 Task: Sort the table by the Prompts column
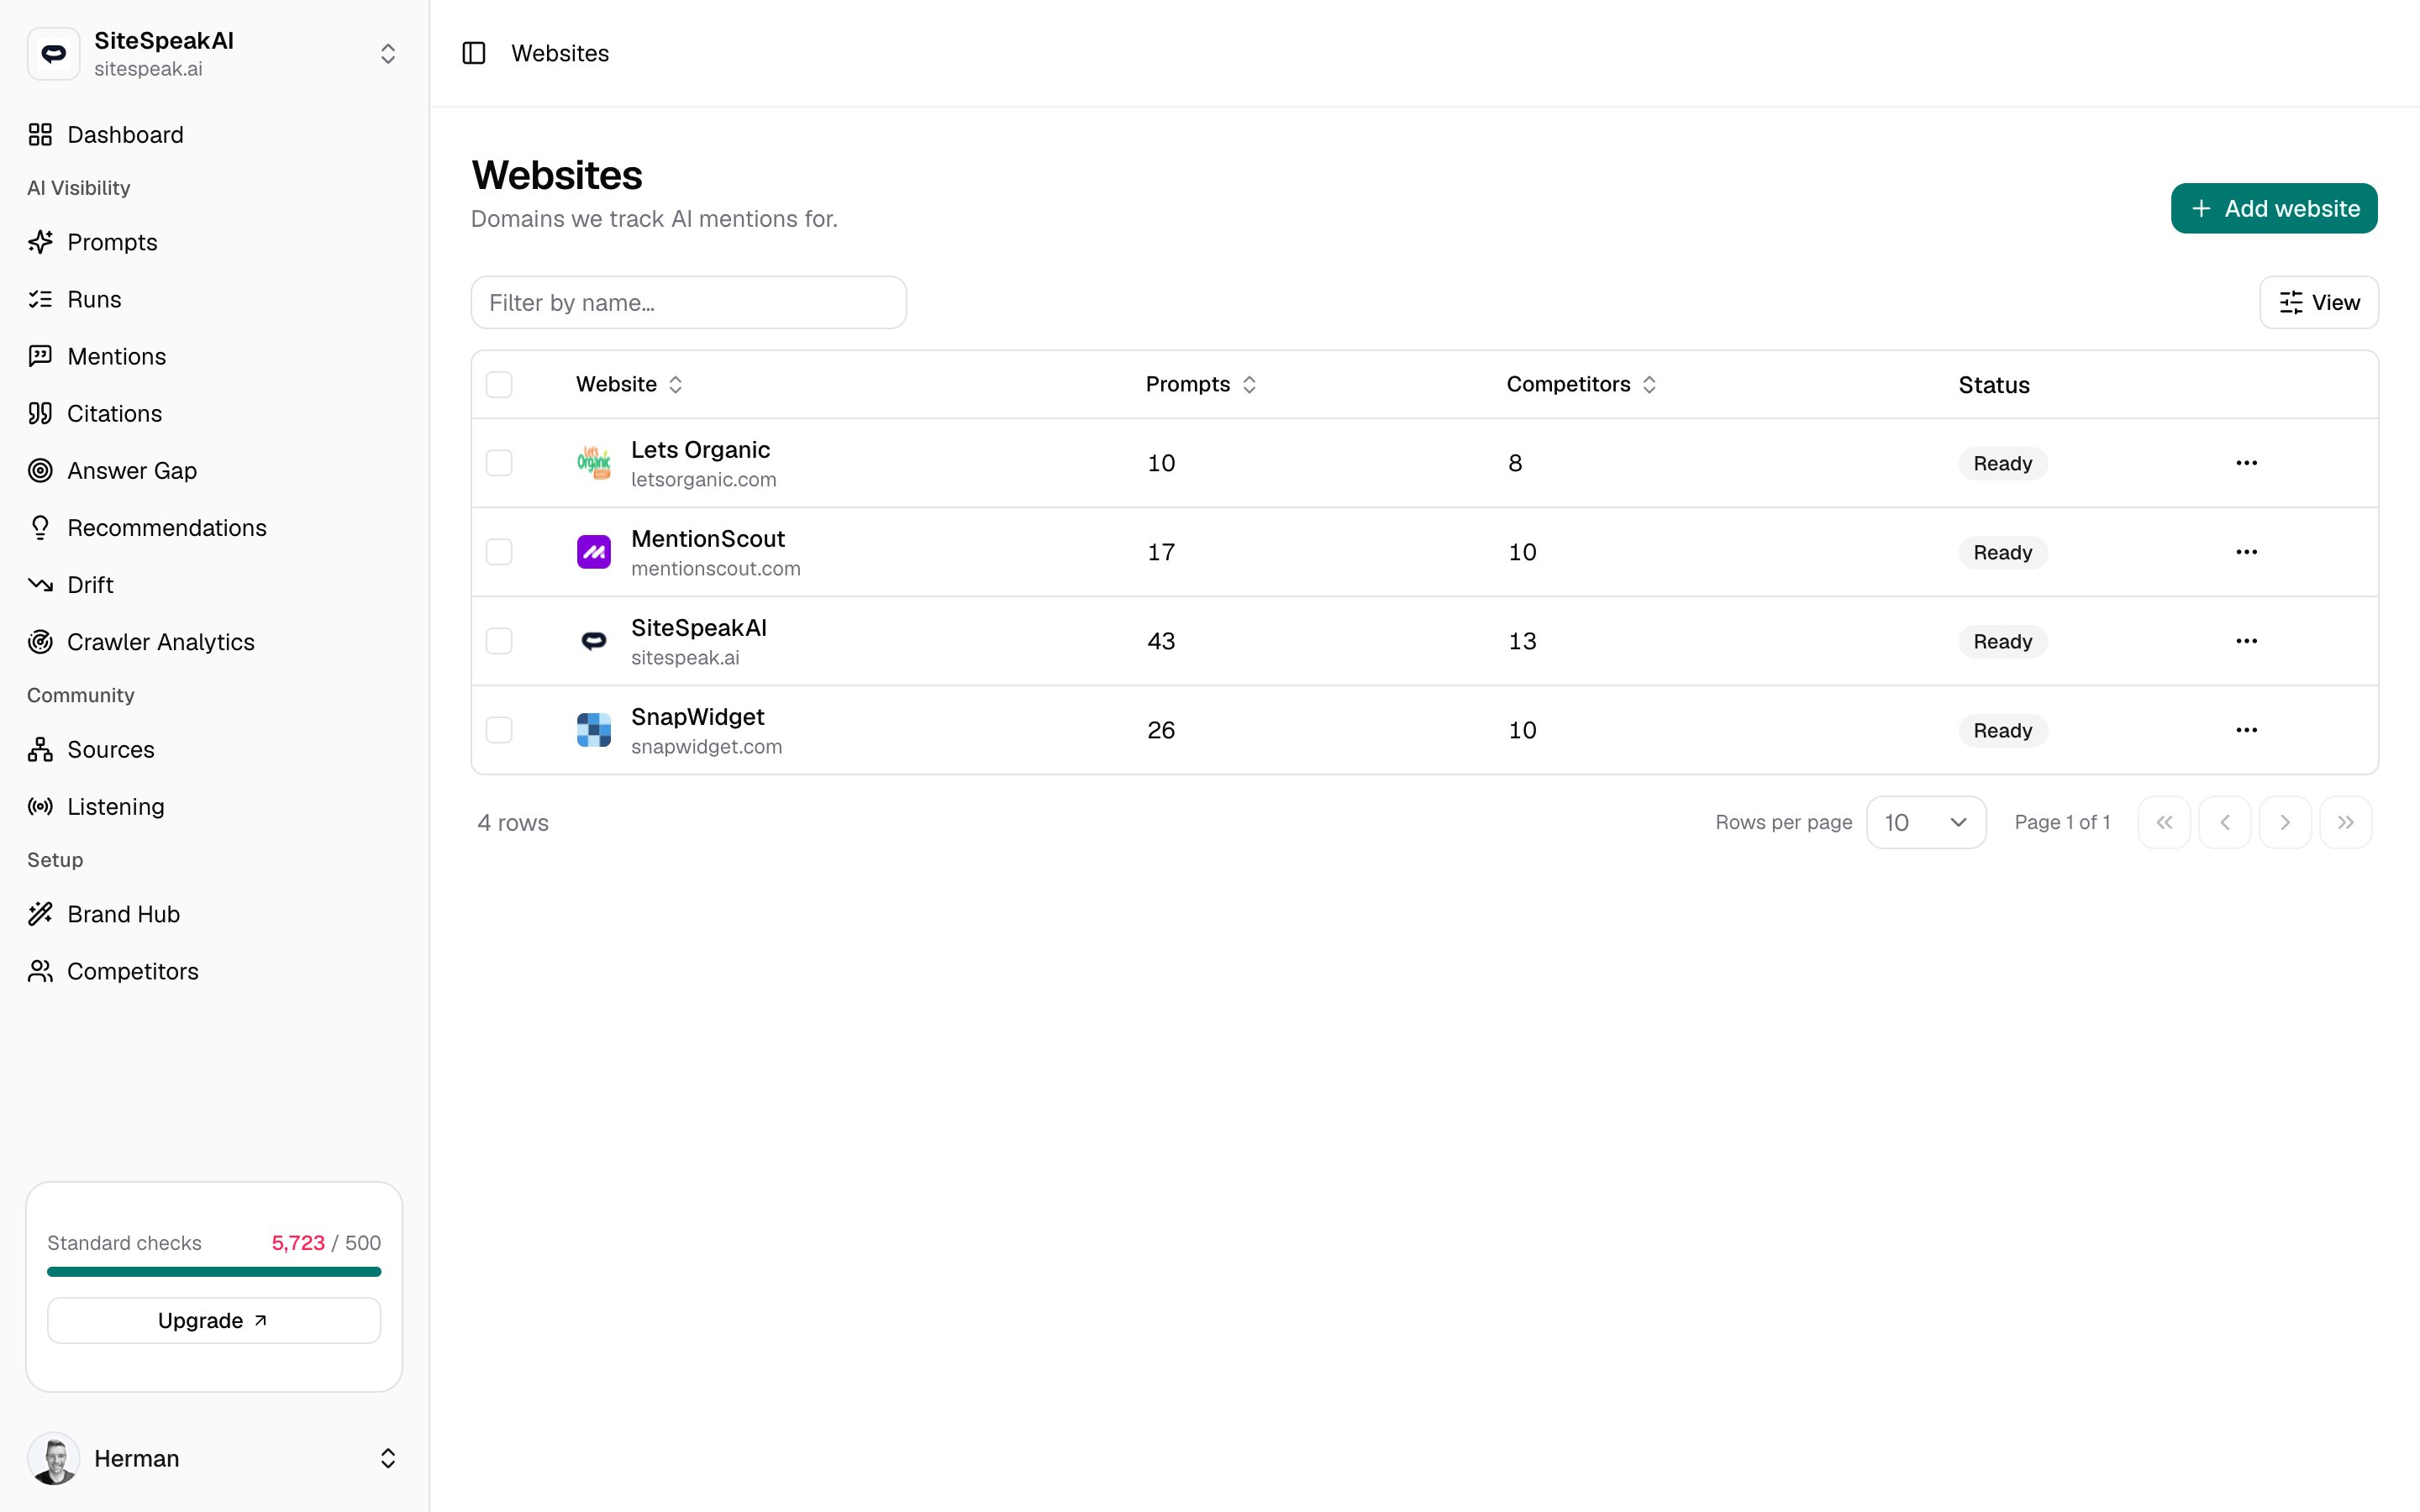[x=1200, y=385]
